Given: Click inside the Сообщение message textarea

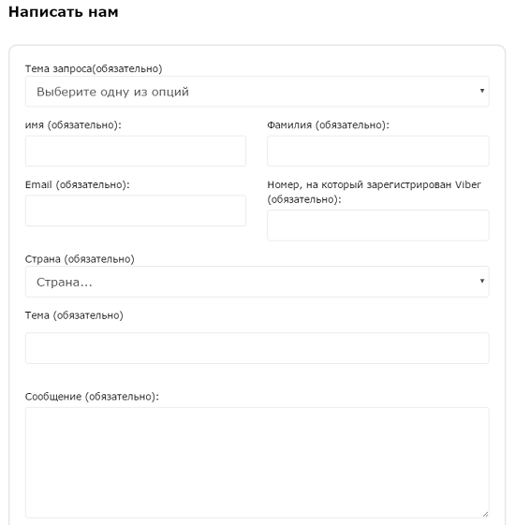Looking at the screenshot, I should click(257, 462).
